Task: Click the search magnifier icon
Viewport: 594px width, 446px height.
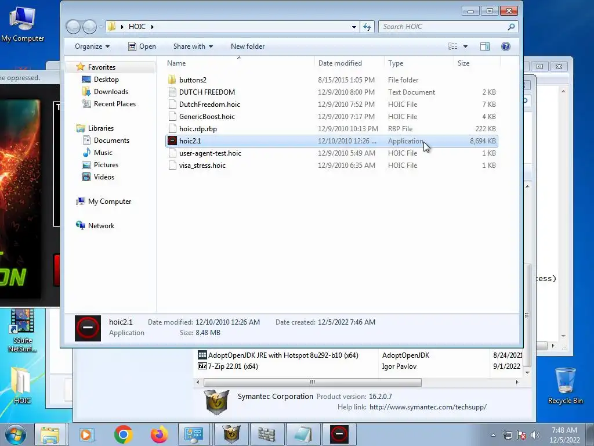Action: point(511,27)
